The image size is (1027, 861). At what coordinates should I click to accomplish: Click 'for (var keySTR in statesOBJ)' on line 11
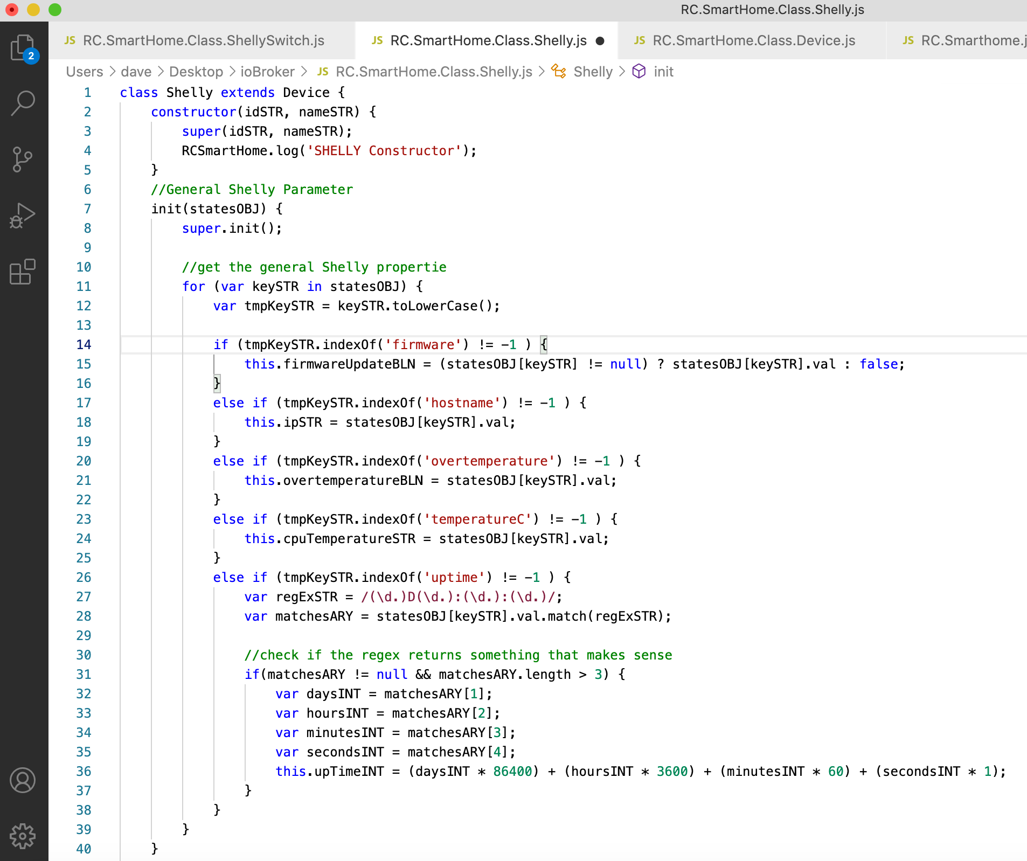tap(295, 287)
